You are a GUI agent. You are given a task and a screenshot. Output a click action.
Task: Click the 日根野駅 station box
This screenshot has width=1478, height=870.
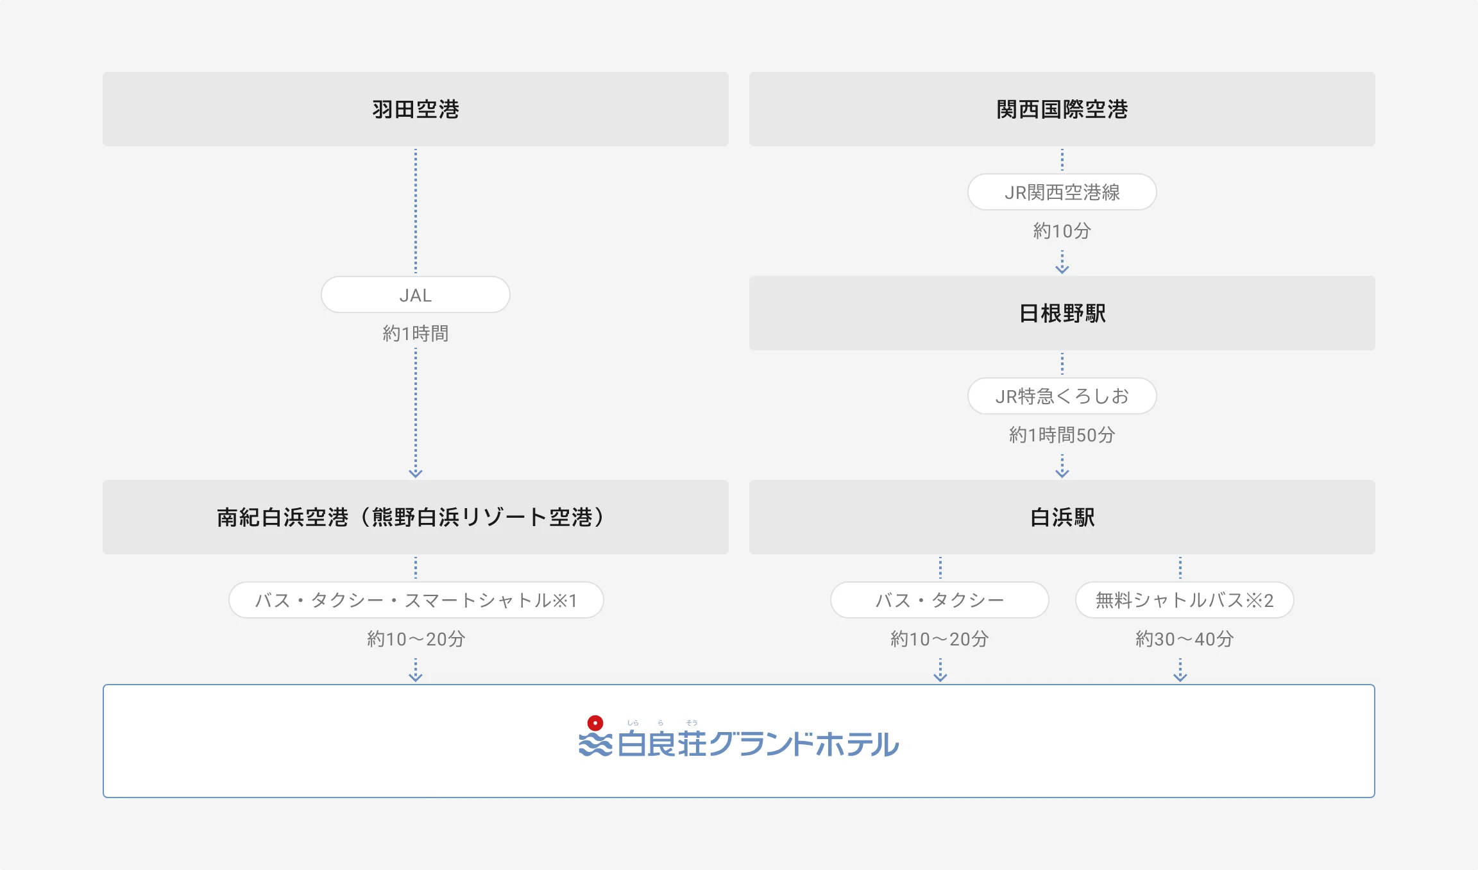coord(1062,313)
